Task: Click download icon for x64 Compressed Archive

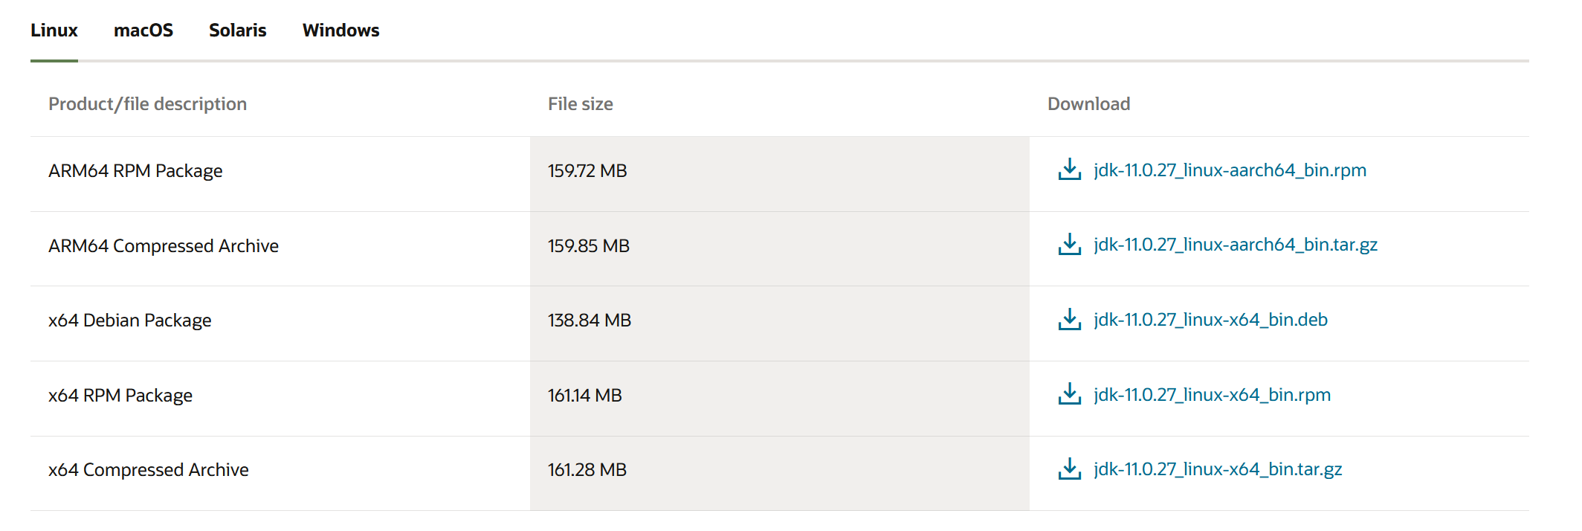Action: [1069, 469]
